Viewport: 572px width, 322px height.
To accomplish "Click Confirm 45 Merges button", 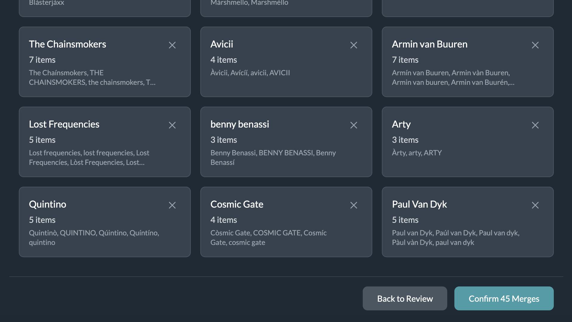I will (x=504, y=298).
